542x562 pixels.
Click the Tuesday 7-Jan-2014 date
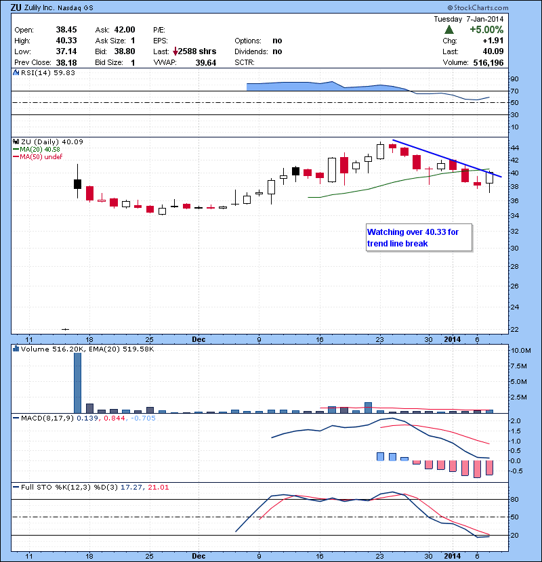pyautogui.click(x=468, y=19)
